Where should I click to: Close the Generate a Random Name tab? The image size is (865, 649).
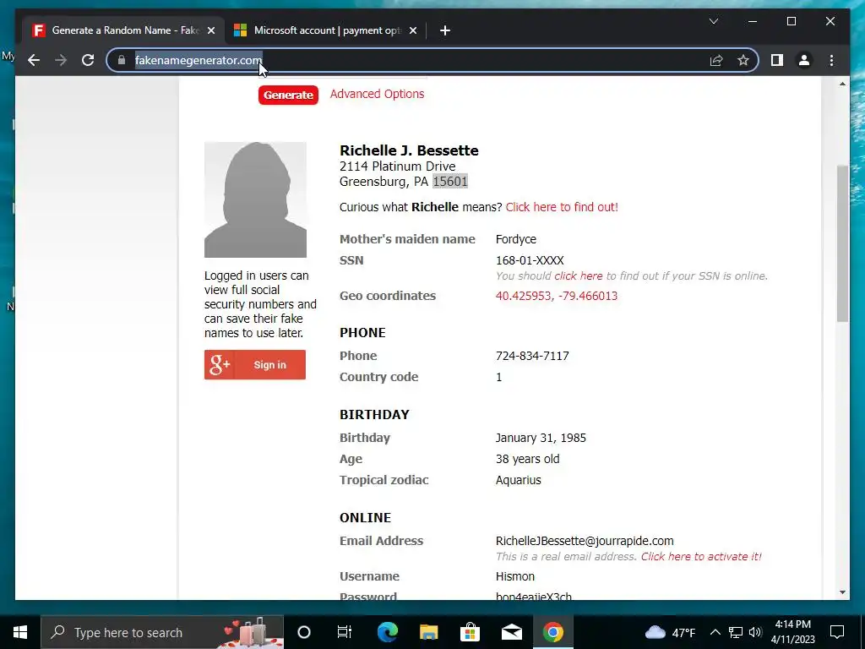pyautogui.click(x=210, y=30)
